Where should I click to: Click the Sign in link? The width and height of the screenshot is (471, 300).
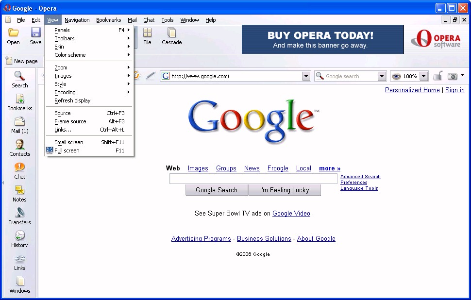tap(455, 90)
